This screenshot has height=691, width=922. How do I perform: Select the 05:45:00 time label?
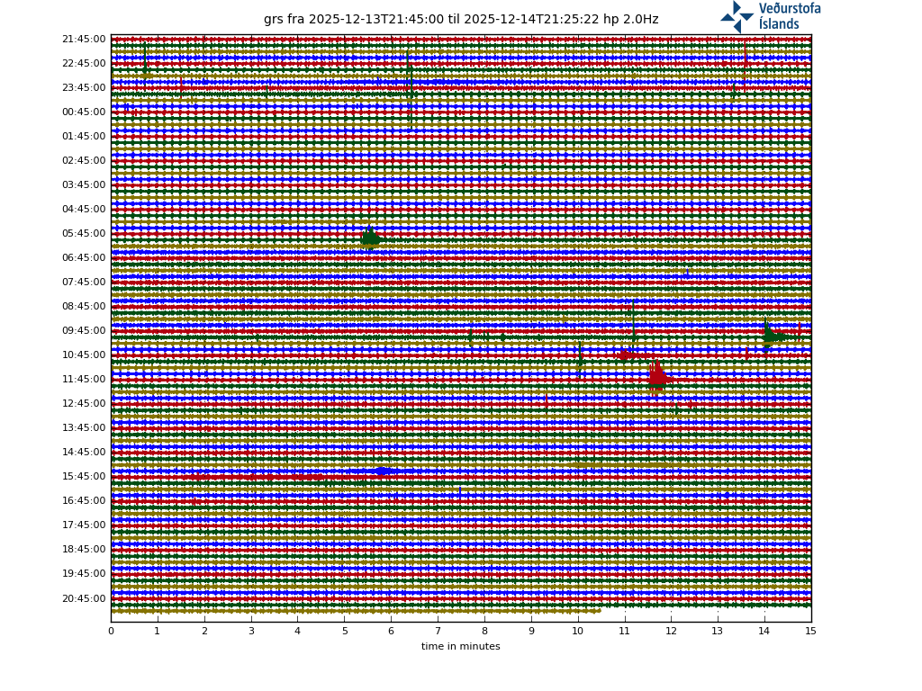(x=84, y=234)
